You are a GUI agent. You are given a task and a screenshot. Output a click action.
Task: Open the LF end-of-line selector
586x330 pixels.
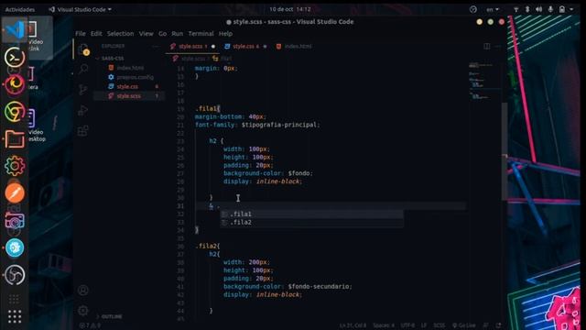click(424, 325)
